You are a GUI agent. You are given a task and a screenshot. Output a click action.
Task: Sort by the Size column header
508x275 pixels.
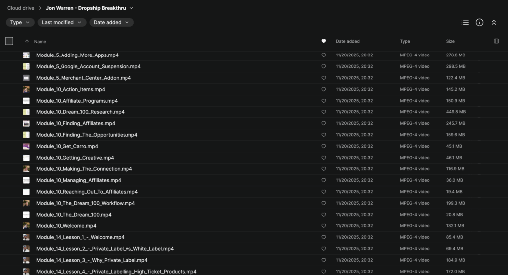click(x=450, y=41)
